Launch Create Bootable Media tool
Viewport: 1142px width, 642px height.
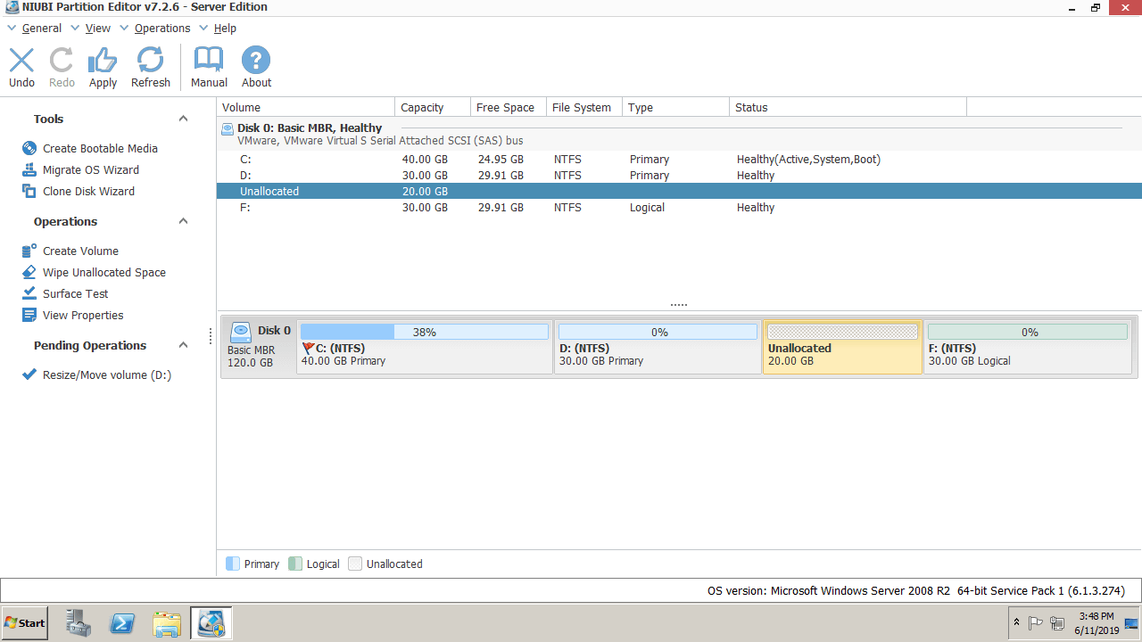pyautogui.click(x=100, y=149)
